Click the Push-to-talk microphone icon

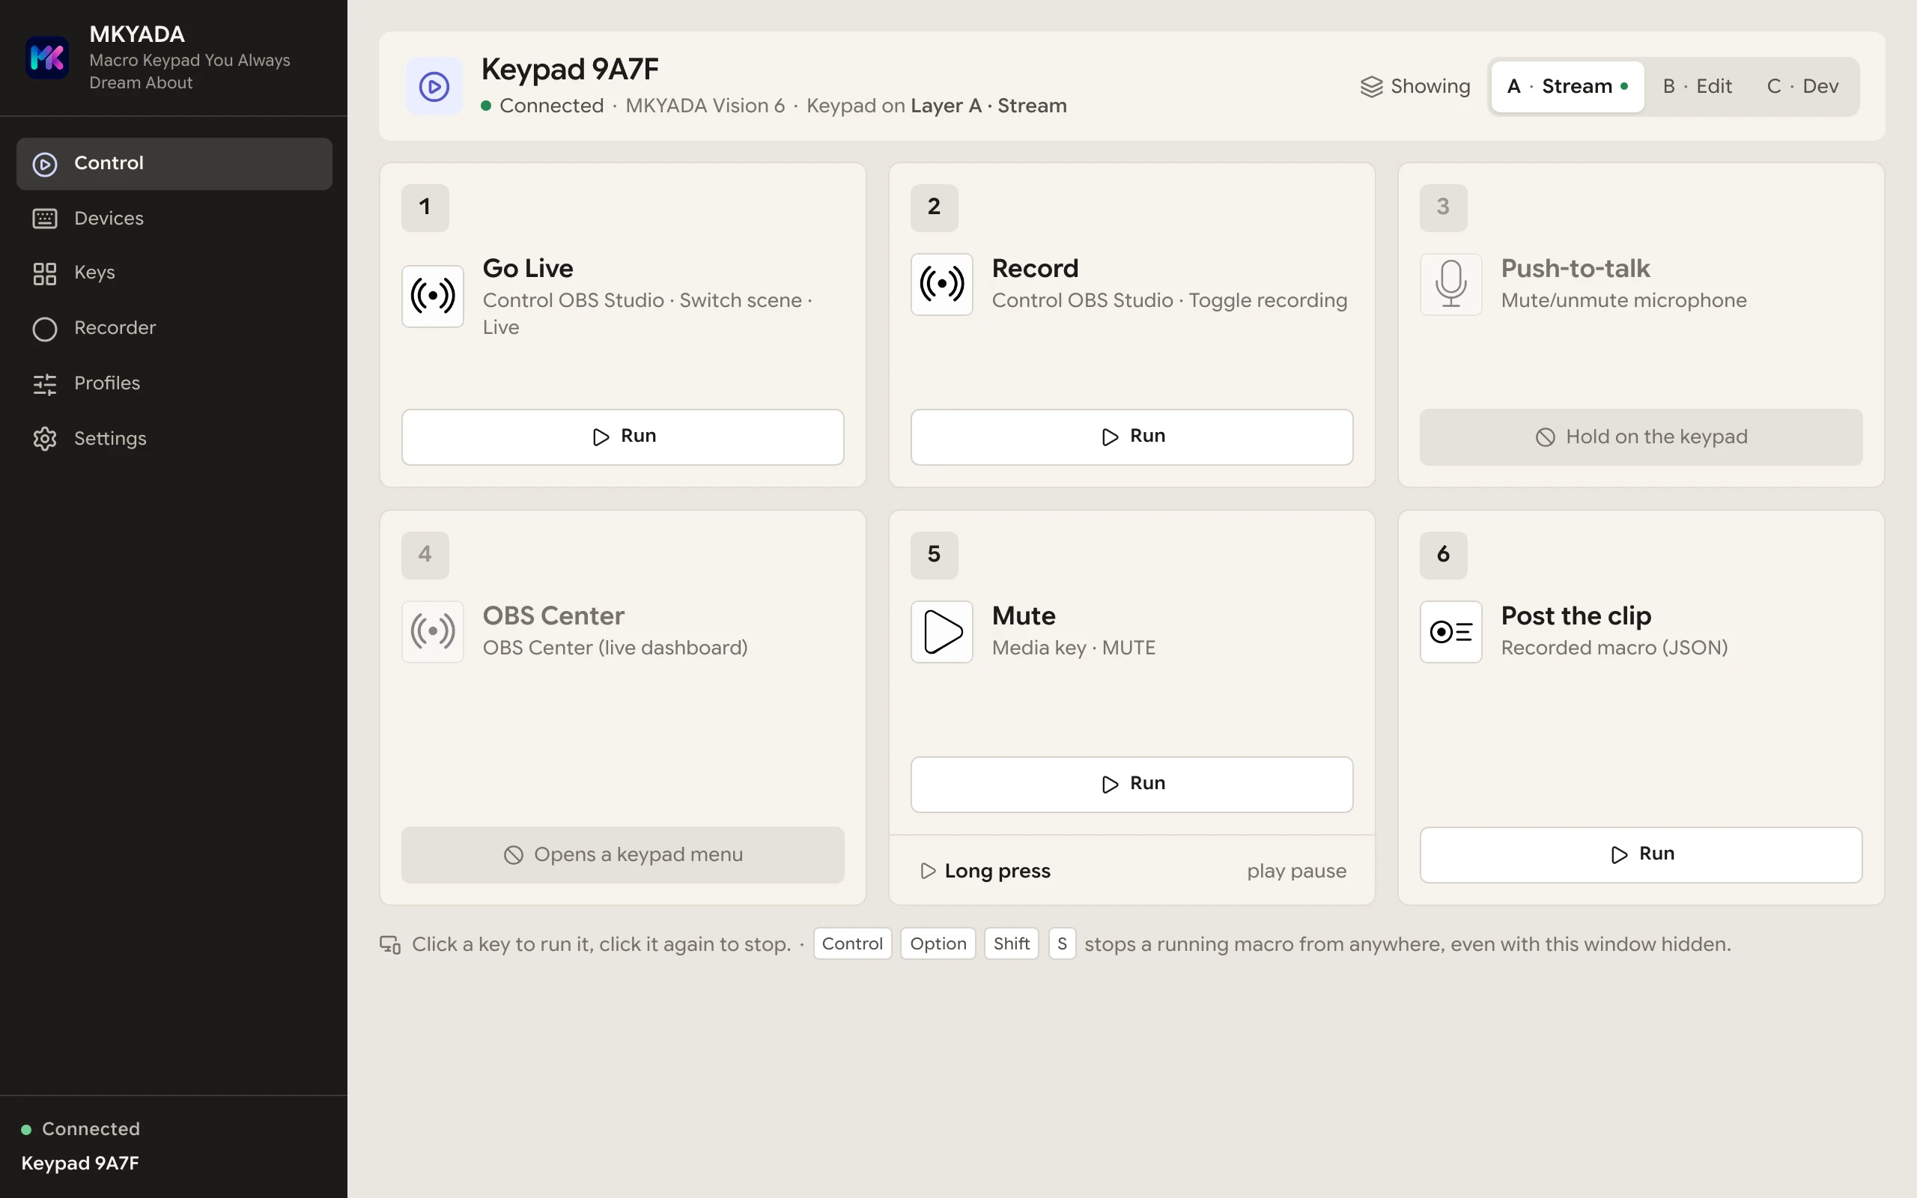point(1450,284)
